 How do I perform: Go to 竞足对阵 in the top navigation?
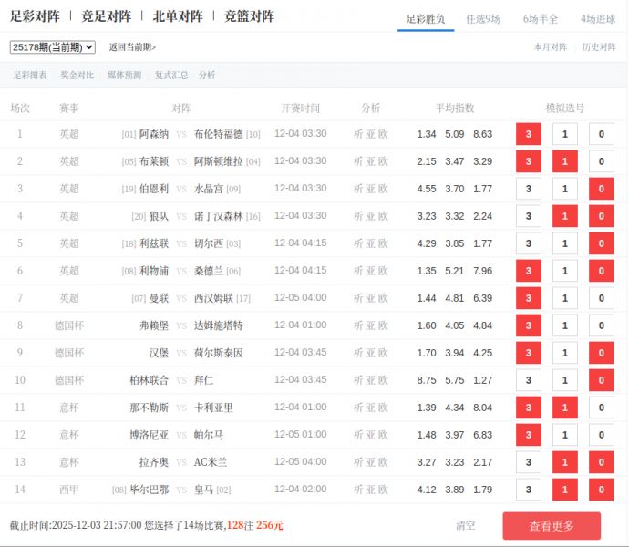(107, 16)
